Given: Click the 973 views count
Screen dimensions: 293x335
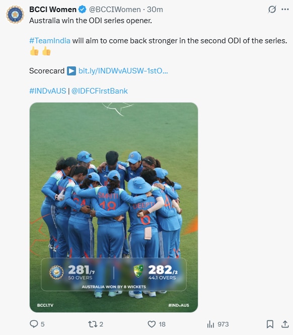Looking at the screenshot, I should [223, 324].
